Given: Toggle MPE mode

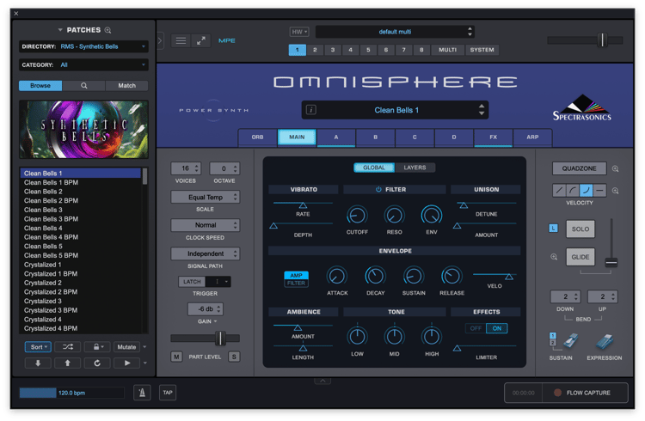Looking at the screenshot, I should click(x=227, y=40).
